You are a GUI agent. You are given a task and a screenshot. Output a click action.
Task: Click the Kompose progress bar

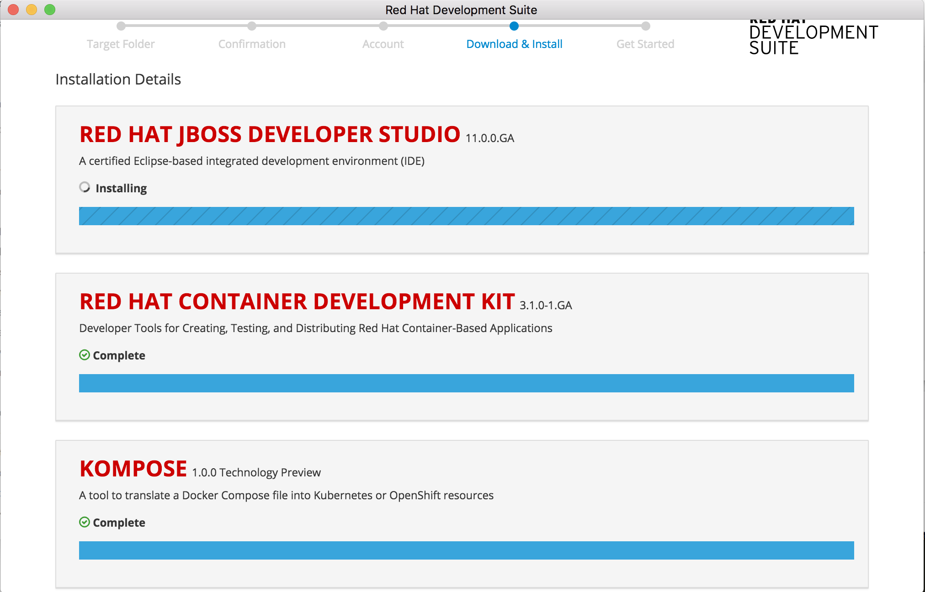coord(466,550)
